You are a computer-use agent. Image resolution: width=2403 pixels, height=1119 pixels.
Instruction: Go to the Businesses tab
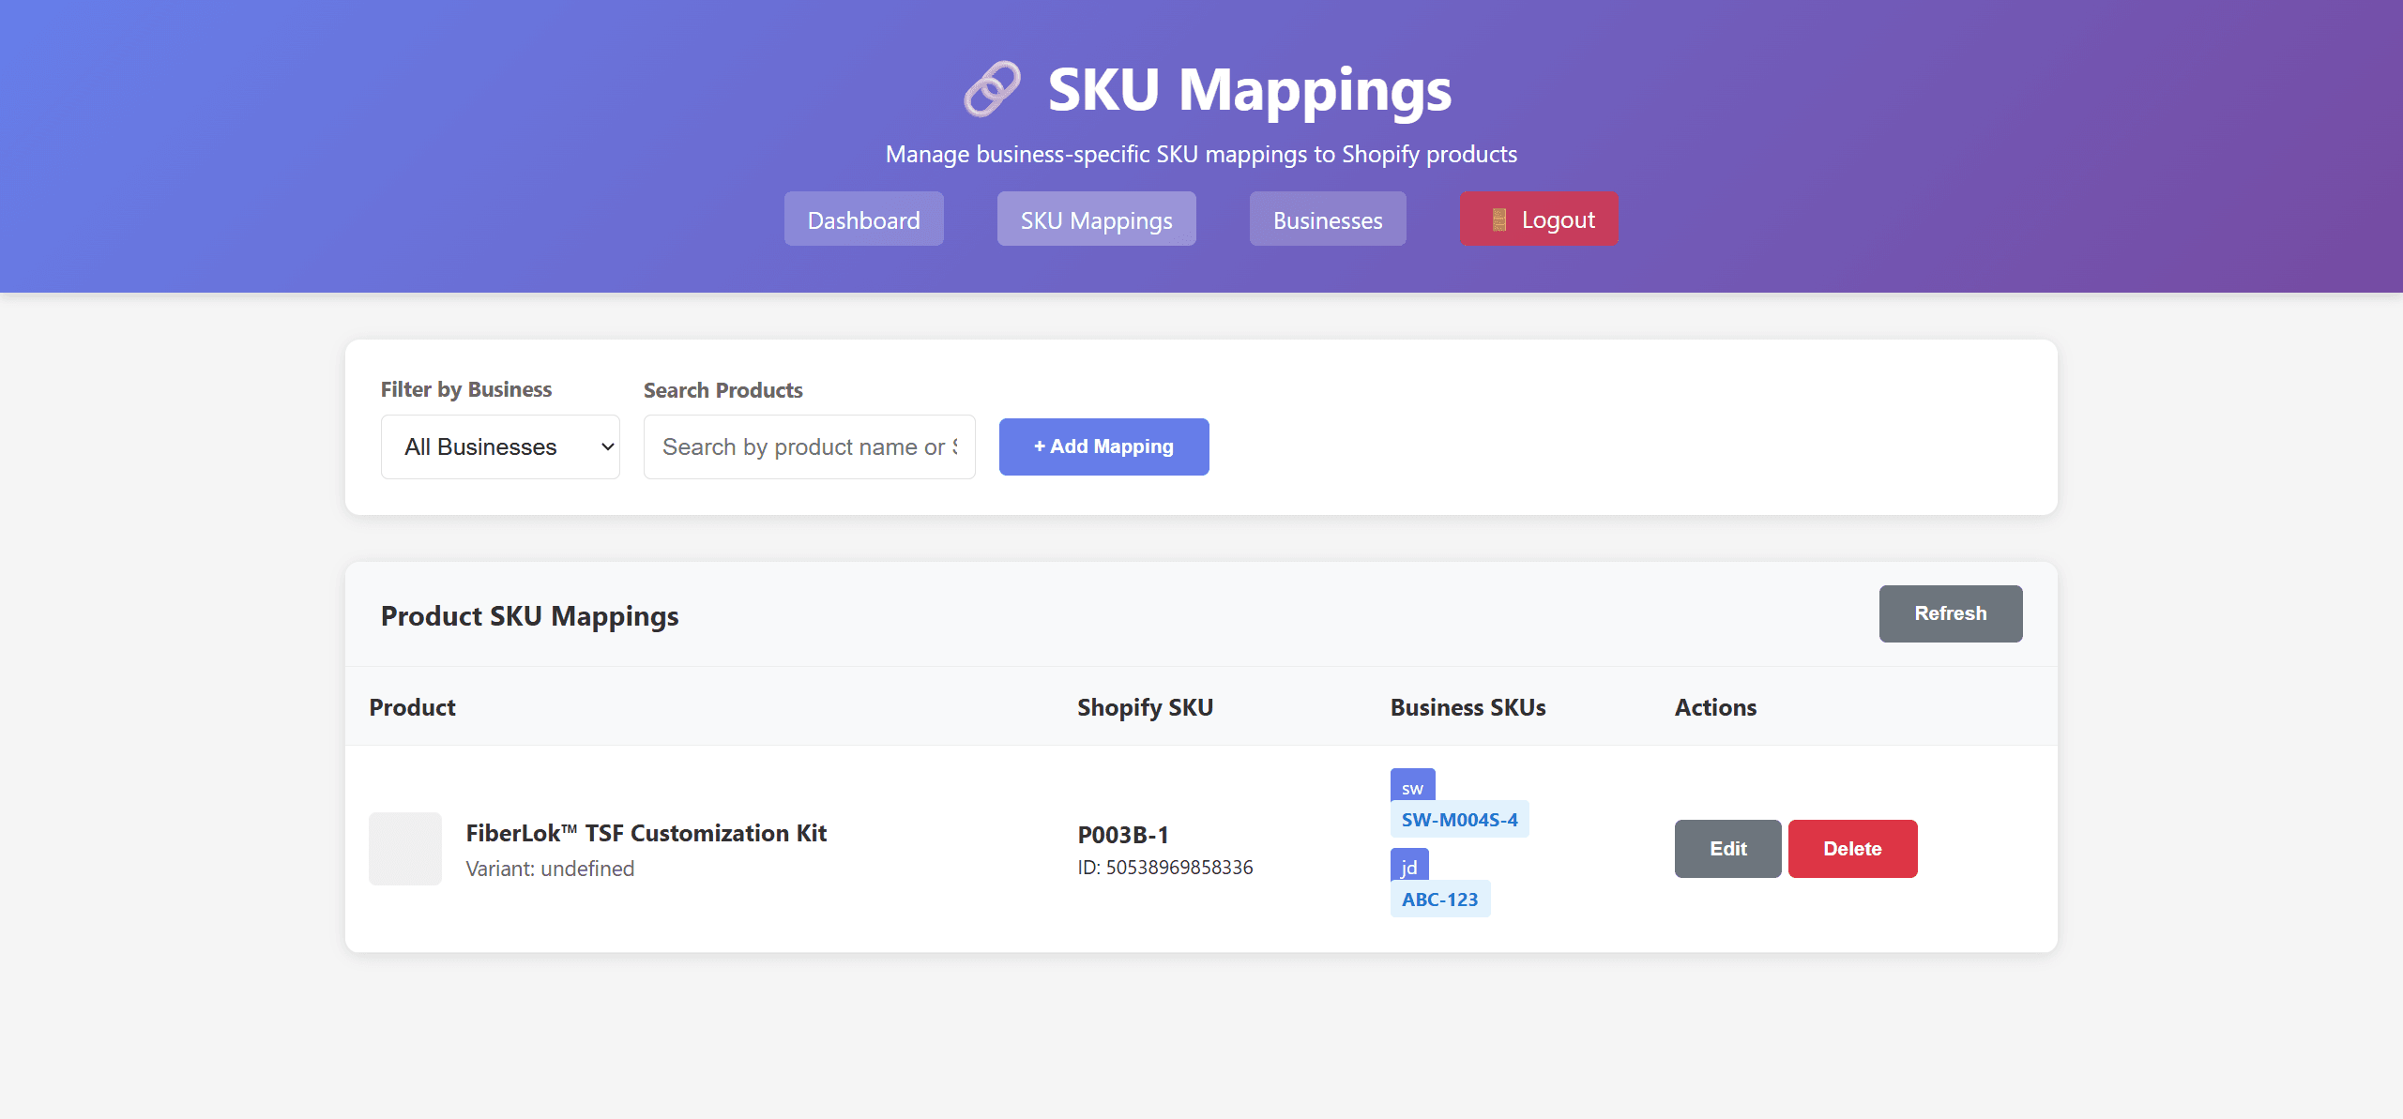[x=1327, y=219]
